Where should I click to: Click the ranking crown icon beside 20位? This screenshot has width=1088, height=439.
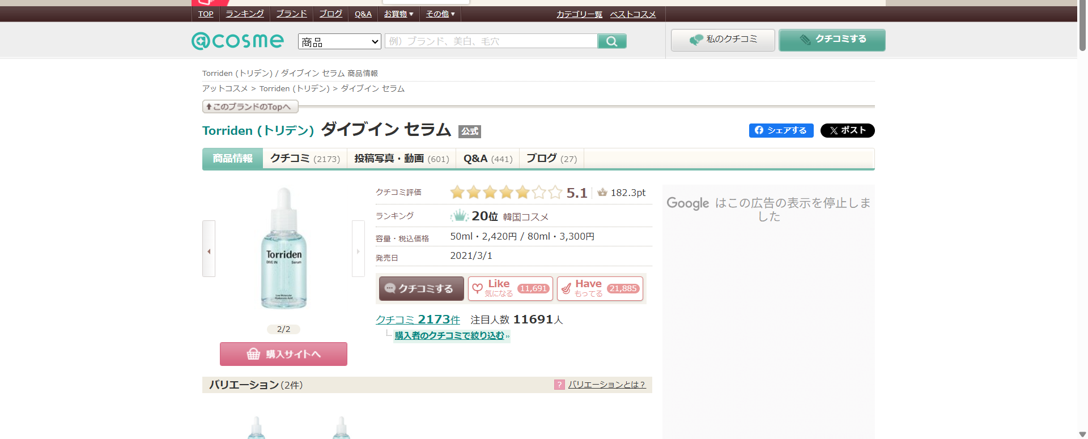coord(459,216)
